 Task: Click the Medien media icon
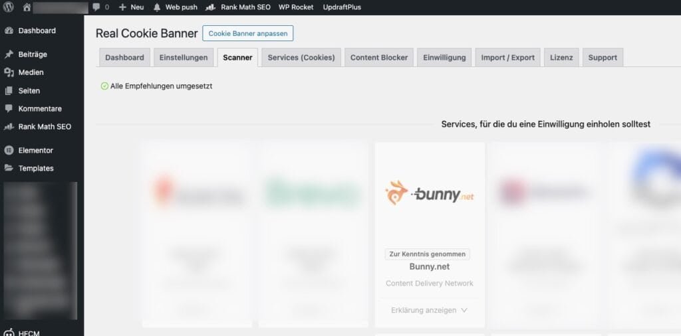pos(9,72)
